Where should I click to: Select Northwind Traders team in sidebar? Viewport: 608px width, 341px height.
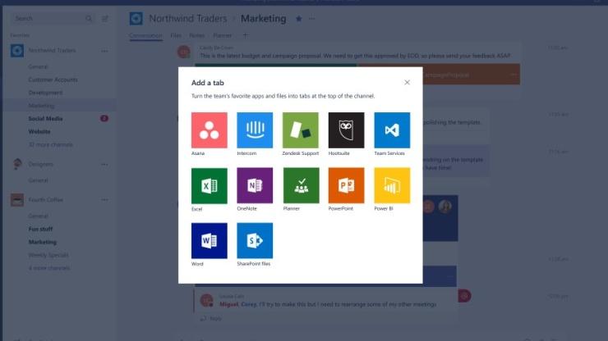tap(52, 50)
